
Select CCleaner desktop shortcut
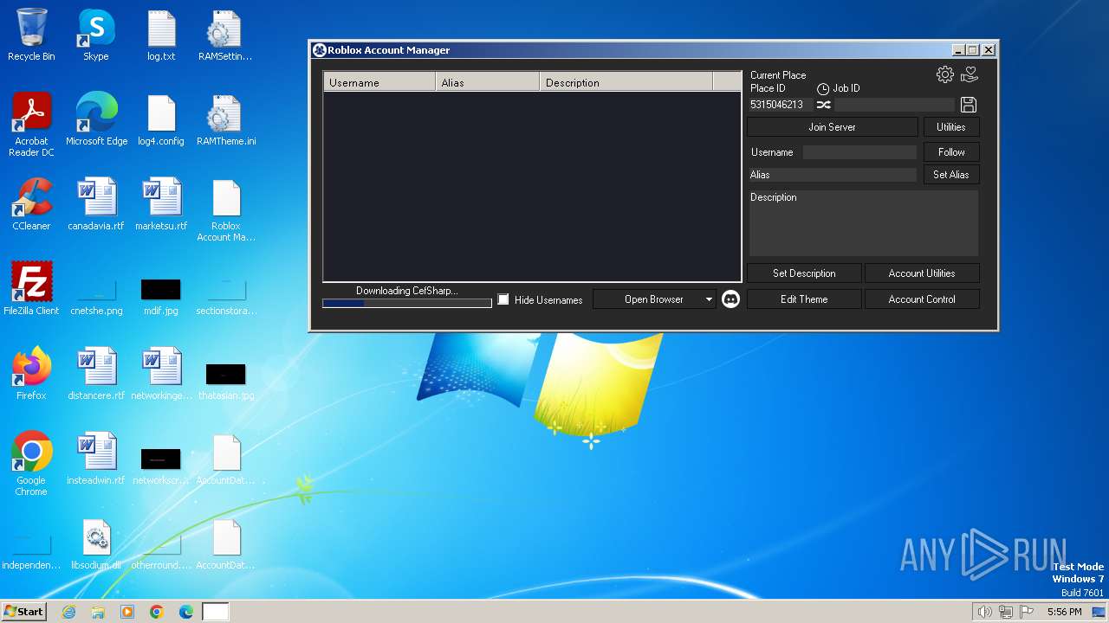(x=31, y=204)
